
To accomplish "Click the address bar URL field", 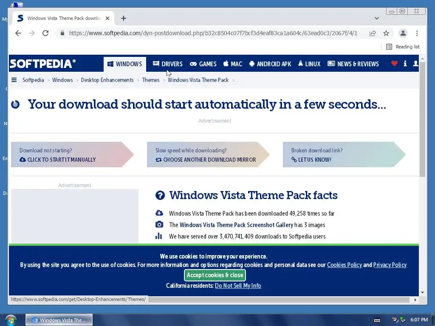I will coord(213,33).
